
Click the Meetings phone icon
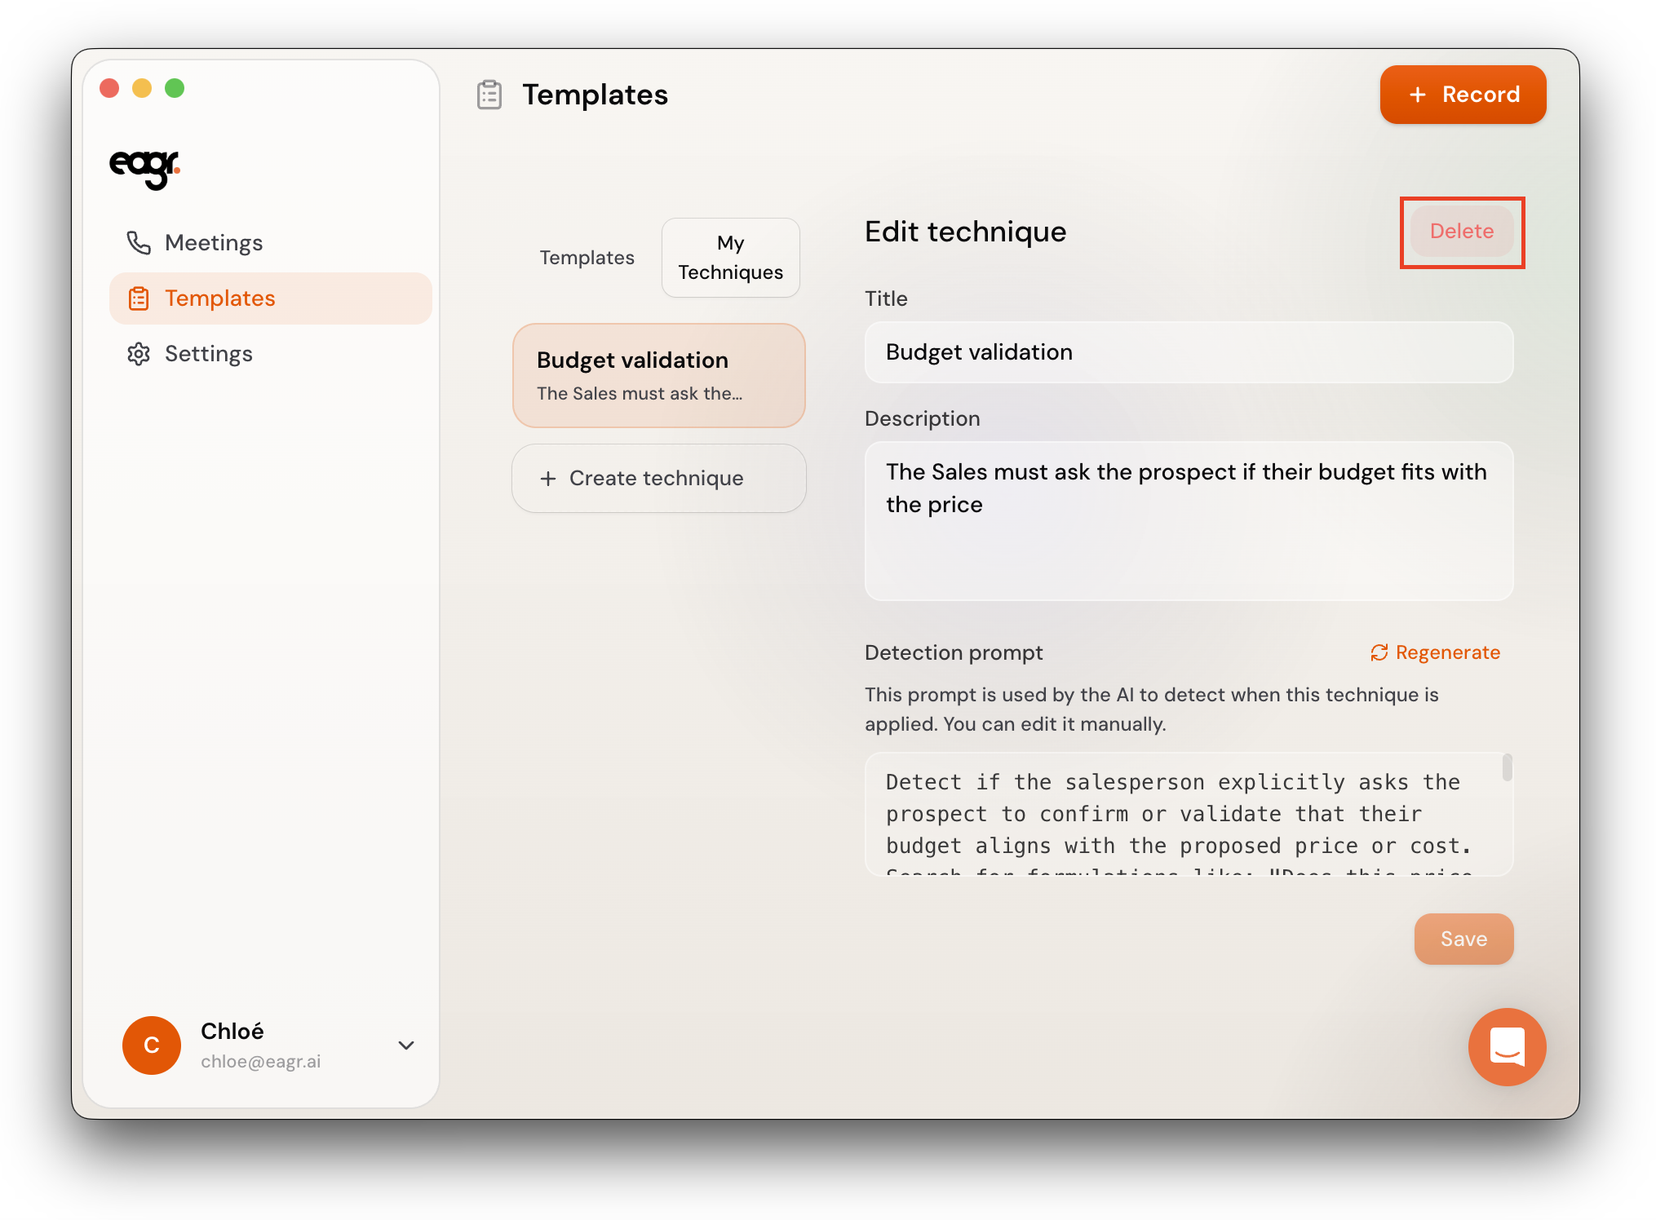point(138,242)
